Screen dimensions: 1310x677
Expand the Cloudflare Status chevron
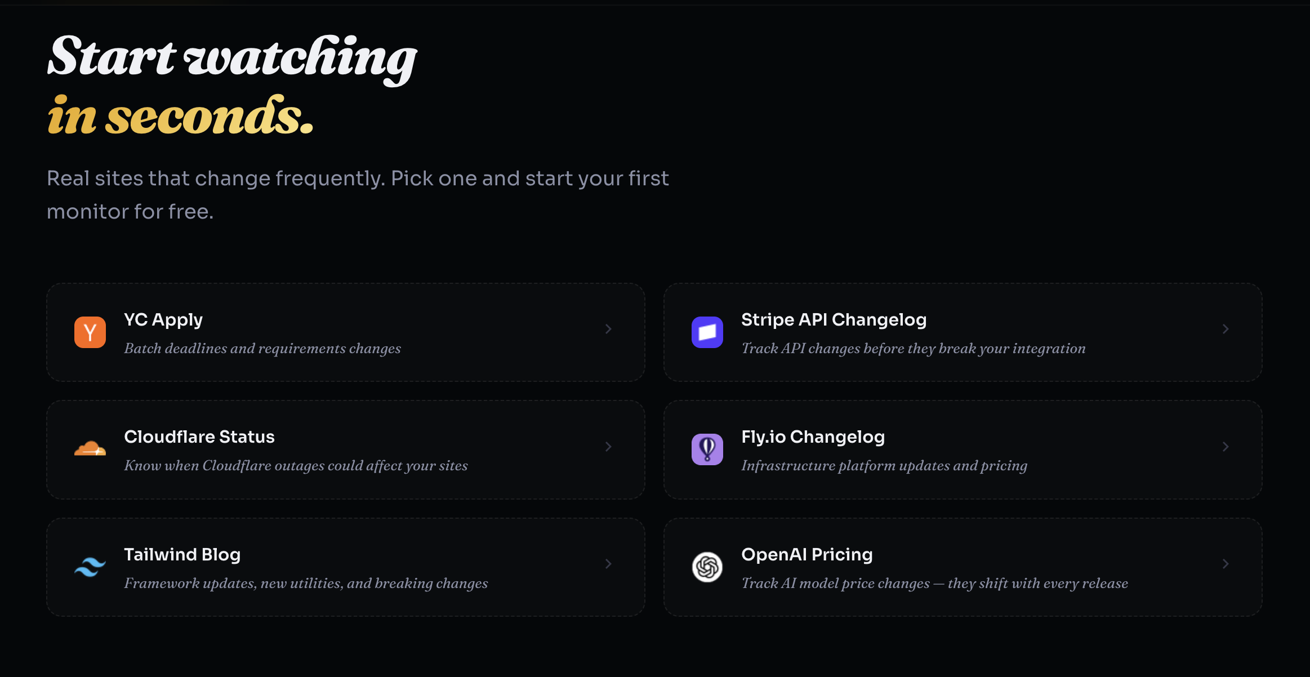608,447
